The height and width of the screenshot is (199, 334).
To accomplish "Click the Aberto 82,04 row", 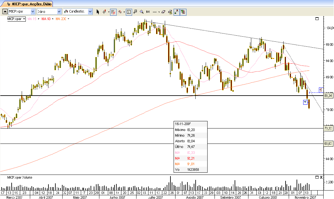I will coord(191,141).
